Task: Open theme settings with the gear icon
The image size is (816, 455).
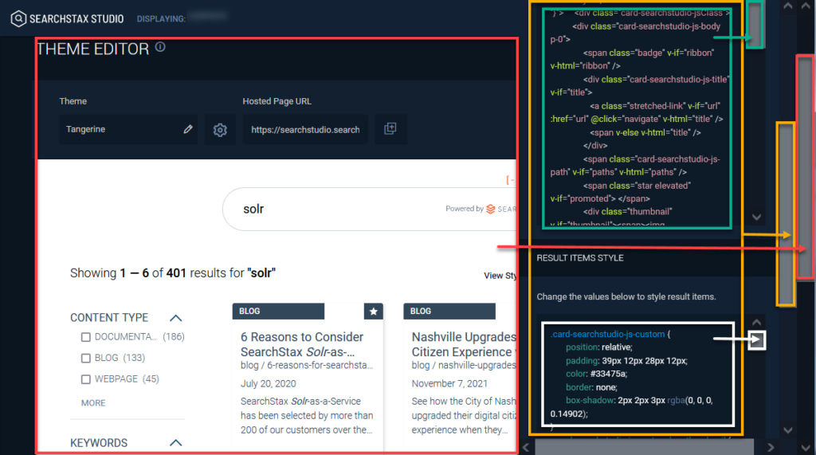Action: (x=220, y=129)
